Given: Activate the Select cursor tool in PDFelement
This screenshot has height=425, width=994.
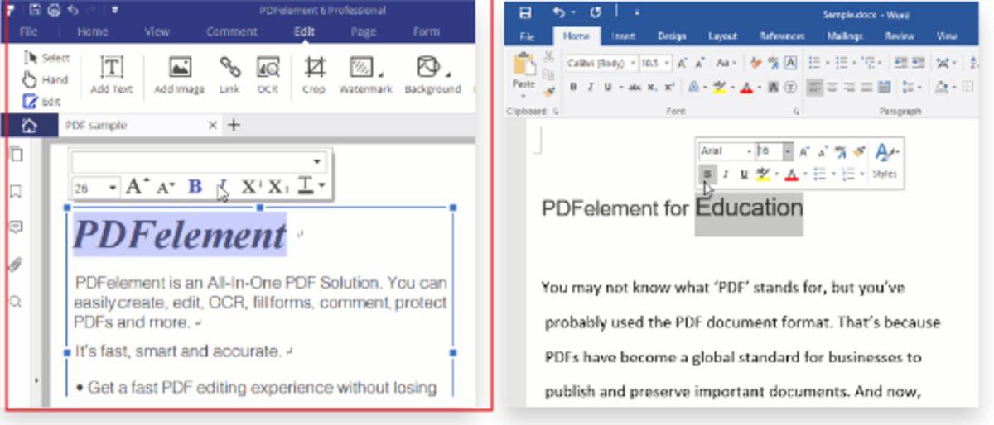Looking at the screenshot, I should (x=46, y=58).
